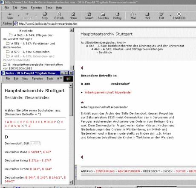Open View menu in main browser window
The image size is (196, 188).
point(24,8)
